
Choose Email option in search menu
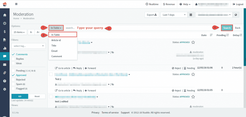point(54,51)
